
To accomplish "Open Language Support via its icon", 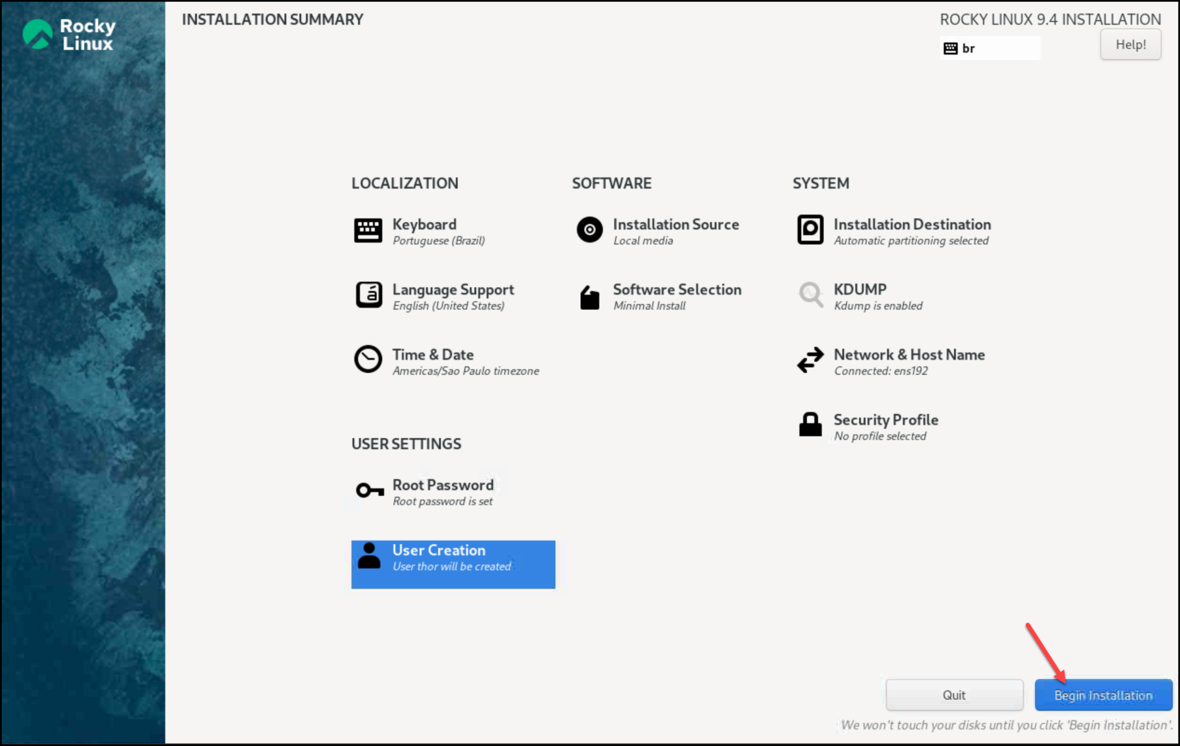I will [x=369, y=296].
